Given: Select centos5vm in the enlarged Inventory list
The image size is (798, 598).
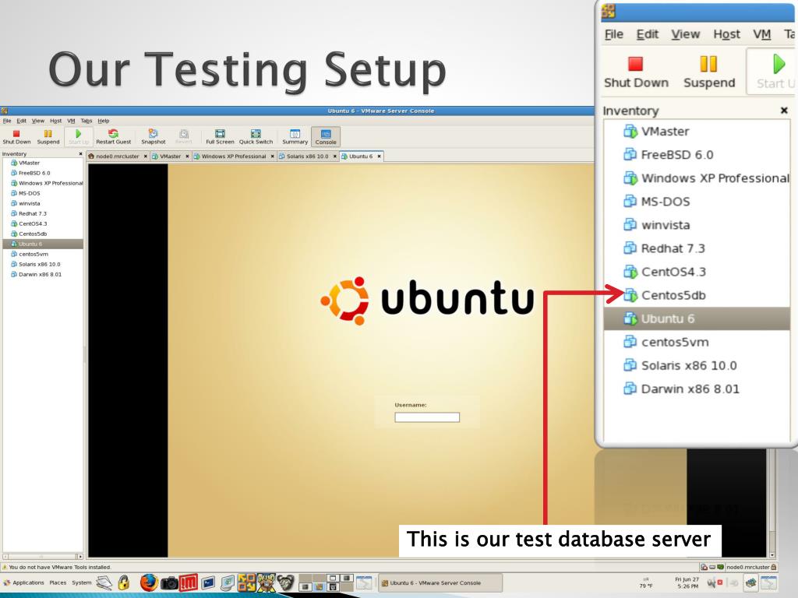Looking at the screenshot, I should point(697,342).
